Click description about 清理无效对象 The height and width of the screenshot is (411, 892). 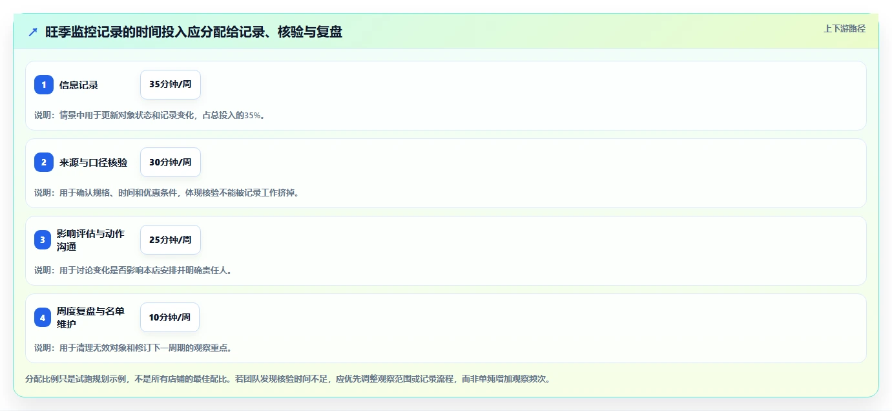[x=134, y=348]
